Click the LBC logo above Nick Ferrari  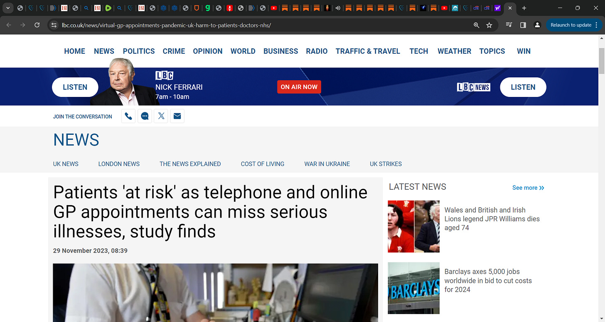click(164, 76)
